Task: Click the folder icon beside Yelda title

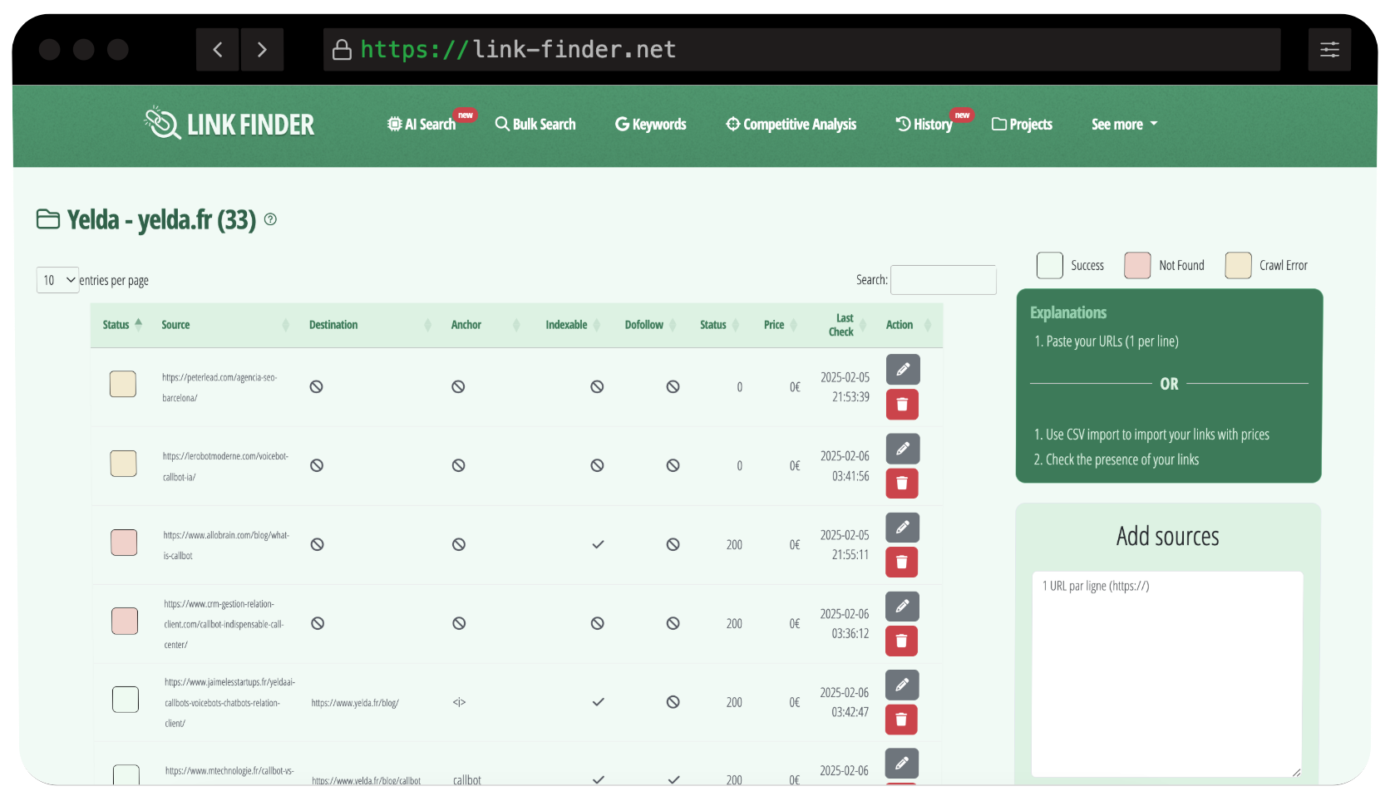Action: click(x=48, y=219)
